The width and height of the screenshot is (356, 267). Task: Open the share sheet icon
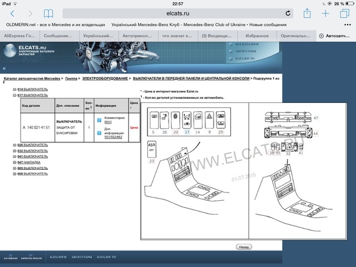click(x=307, y=13)
